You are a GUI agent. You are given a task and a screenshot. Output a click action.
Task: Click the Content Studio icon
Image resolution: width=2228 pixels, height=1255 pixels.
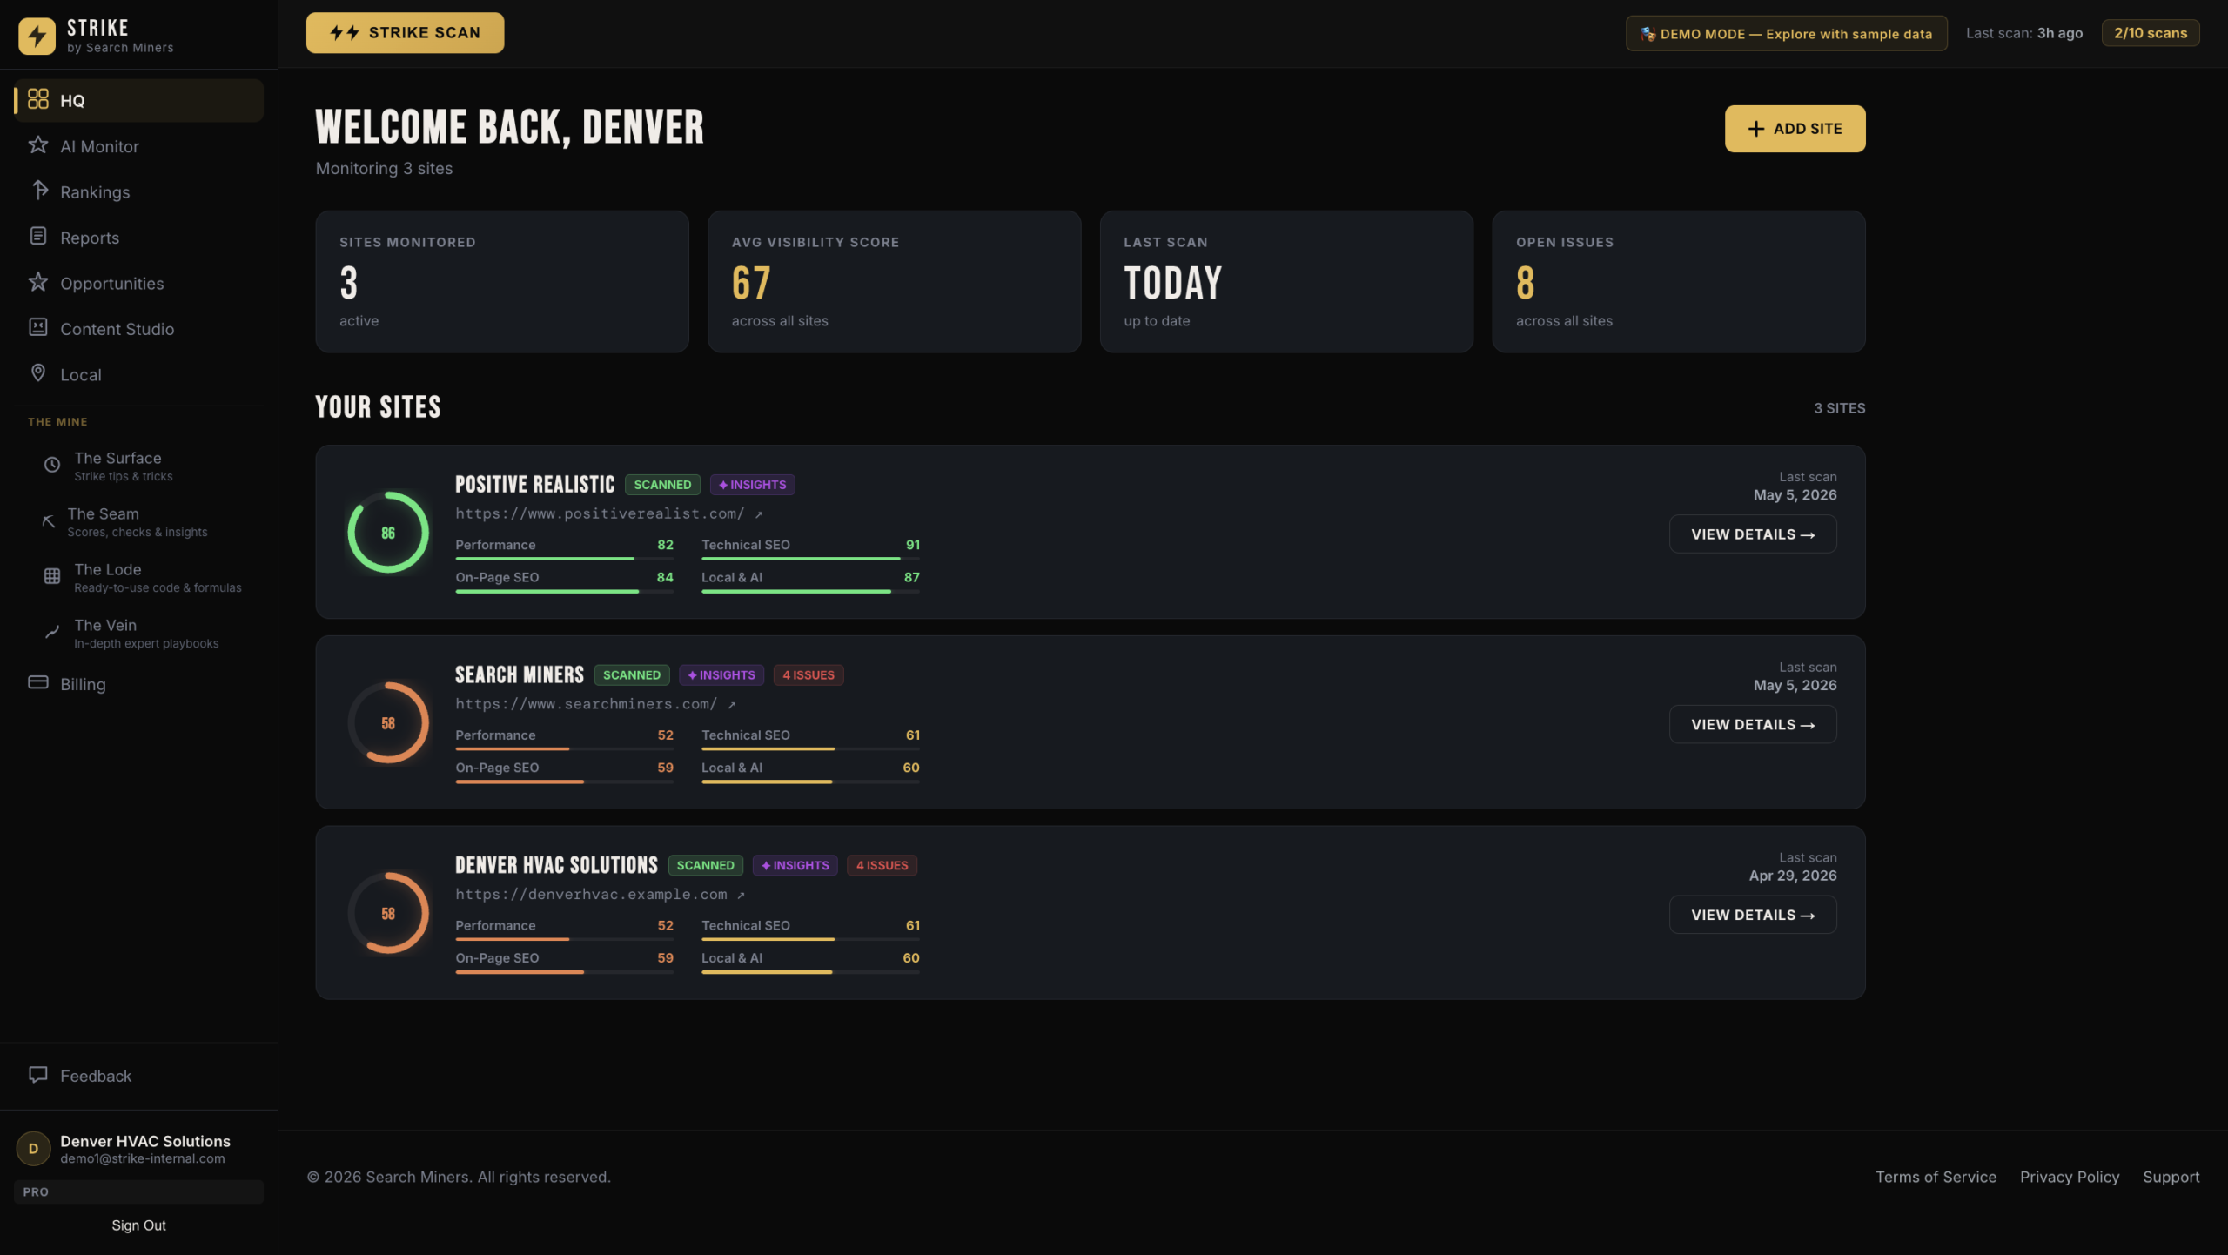(37, 327)
